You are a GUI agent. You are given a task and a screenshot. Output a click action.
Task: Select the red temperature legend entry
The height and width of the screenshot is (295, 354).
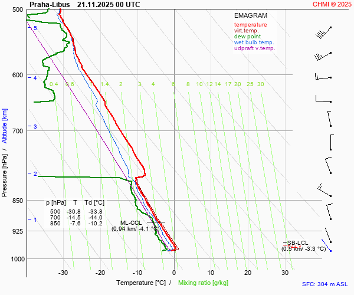pos(250,25)
